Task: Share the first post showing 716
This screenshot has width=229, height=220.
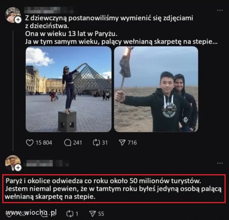Action: tap(122, 143)
